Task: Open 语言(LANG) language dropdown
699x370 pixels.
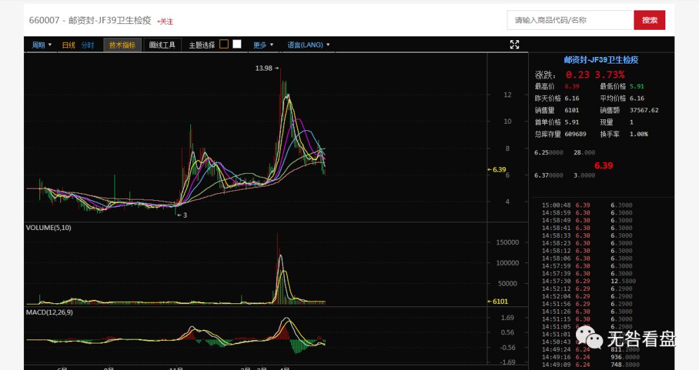Action: [309, 45]
